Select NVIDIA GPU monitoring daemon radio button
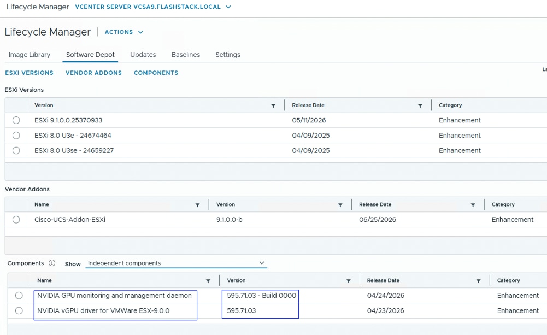This screenshot has height=335, width=547. (19, 296)
